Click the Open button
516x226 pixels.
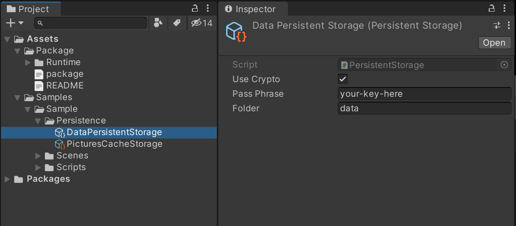pos(494,43)
